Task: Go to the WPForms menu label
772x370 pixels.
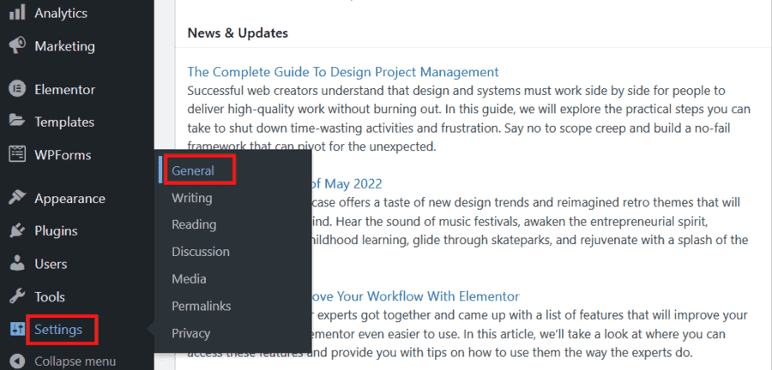Action: point(63,155)
